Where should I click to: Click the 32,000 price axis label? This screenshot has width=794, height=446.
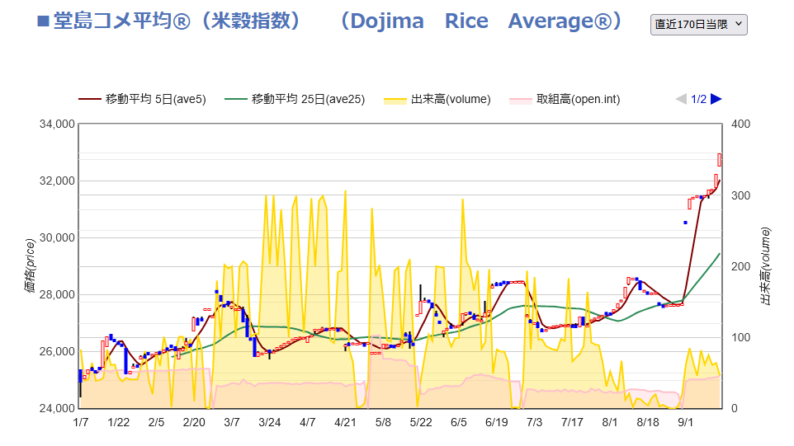tap(57, 181)
